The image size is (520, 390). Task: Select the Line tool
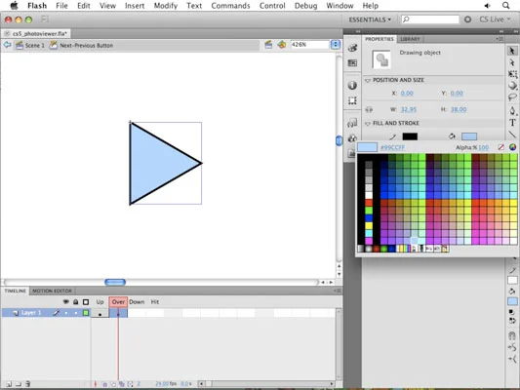click(x=512, y=135)
